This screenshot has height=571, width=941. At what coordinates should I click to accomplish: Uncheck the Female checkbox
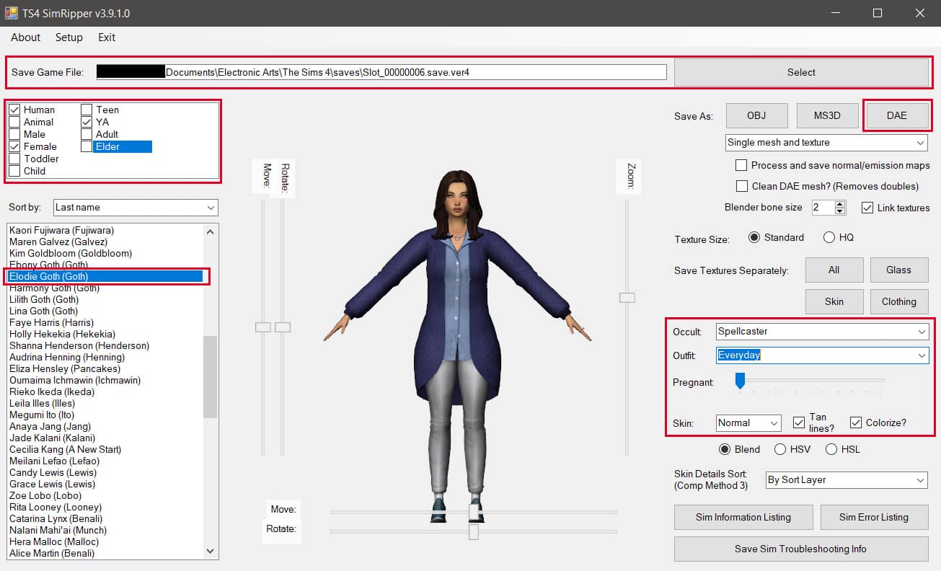(x=14, y=146)
